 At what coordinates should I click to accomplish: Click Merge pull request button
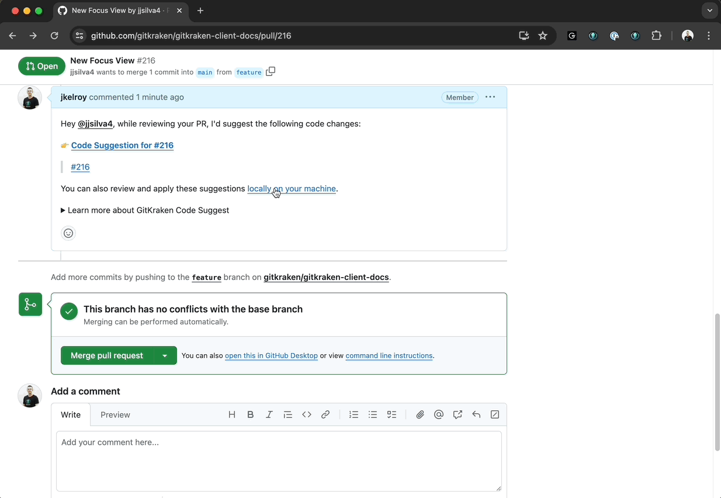pyautogui.click(x=107, y=355)
